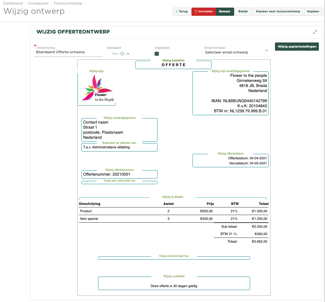Preview the design via Bekijk
The width and height of the screenshot is (325, 302).
243,12
